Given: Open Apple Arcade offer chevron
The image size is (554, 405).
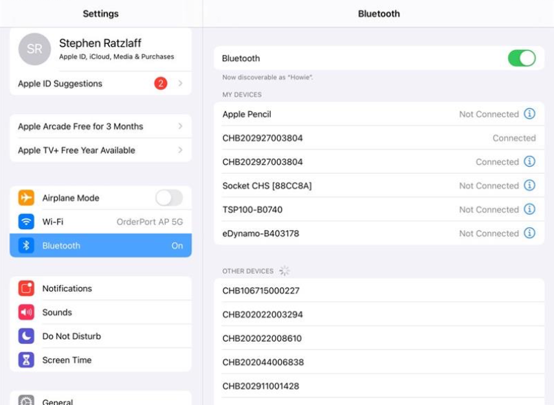Looking at the screenshot, I should pyautogui.click(x=180, y=126).
